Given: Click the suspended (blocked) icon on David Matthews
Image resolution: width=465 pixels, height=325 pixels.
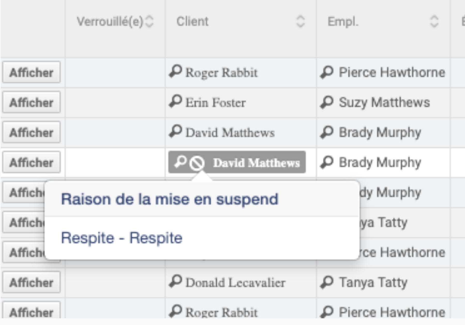Looking at the screenshot, I should click(197, 163).
